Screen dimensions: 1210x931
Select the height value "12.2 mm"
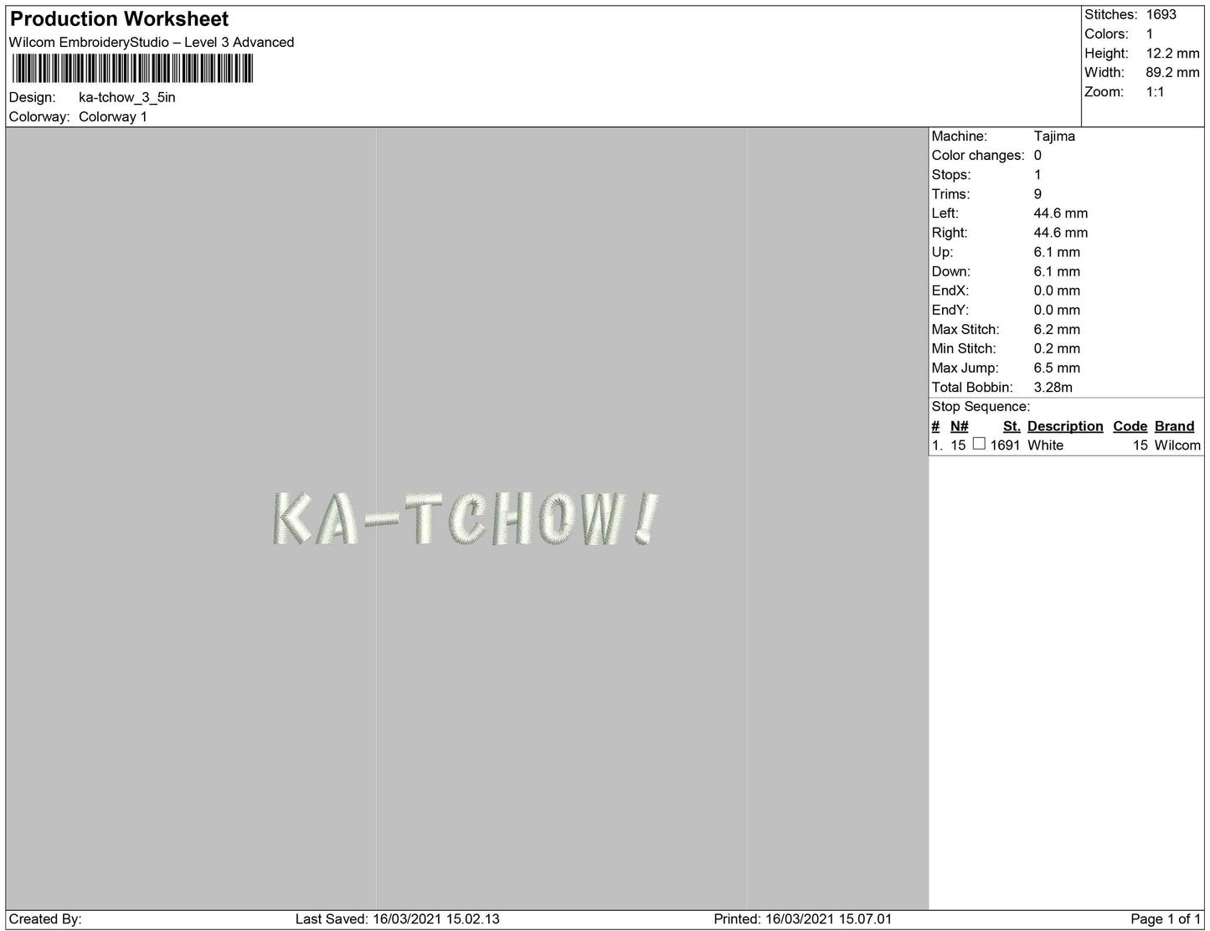pyautogui.click(x=1172, y=54)
